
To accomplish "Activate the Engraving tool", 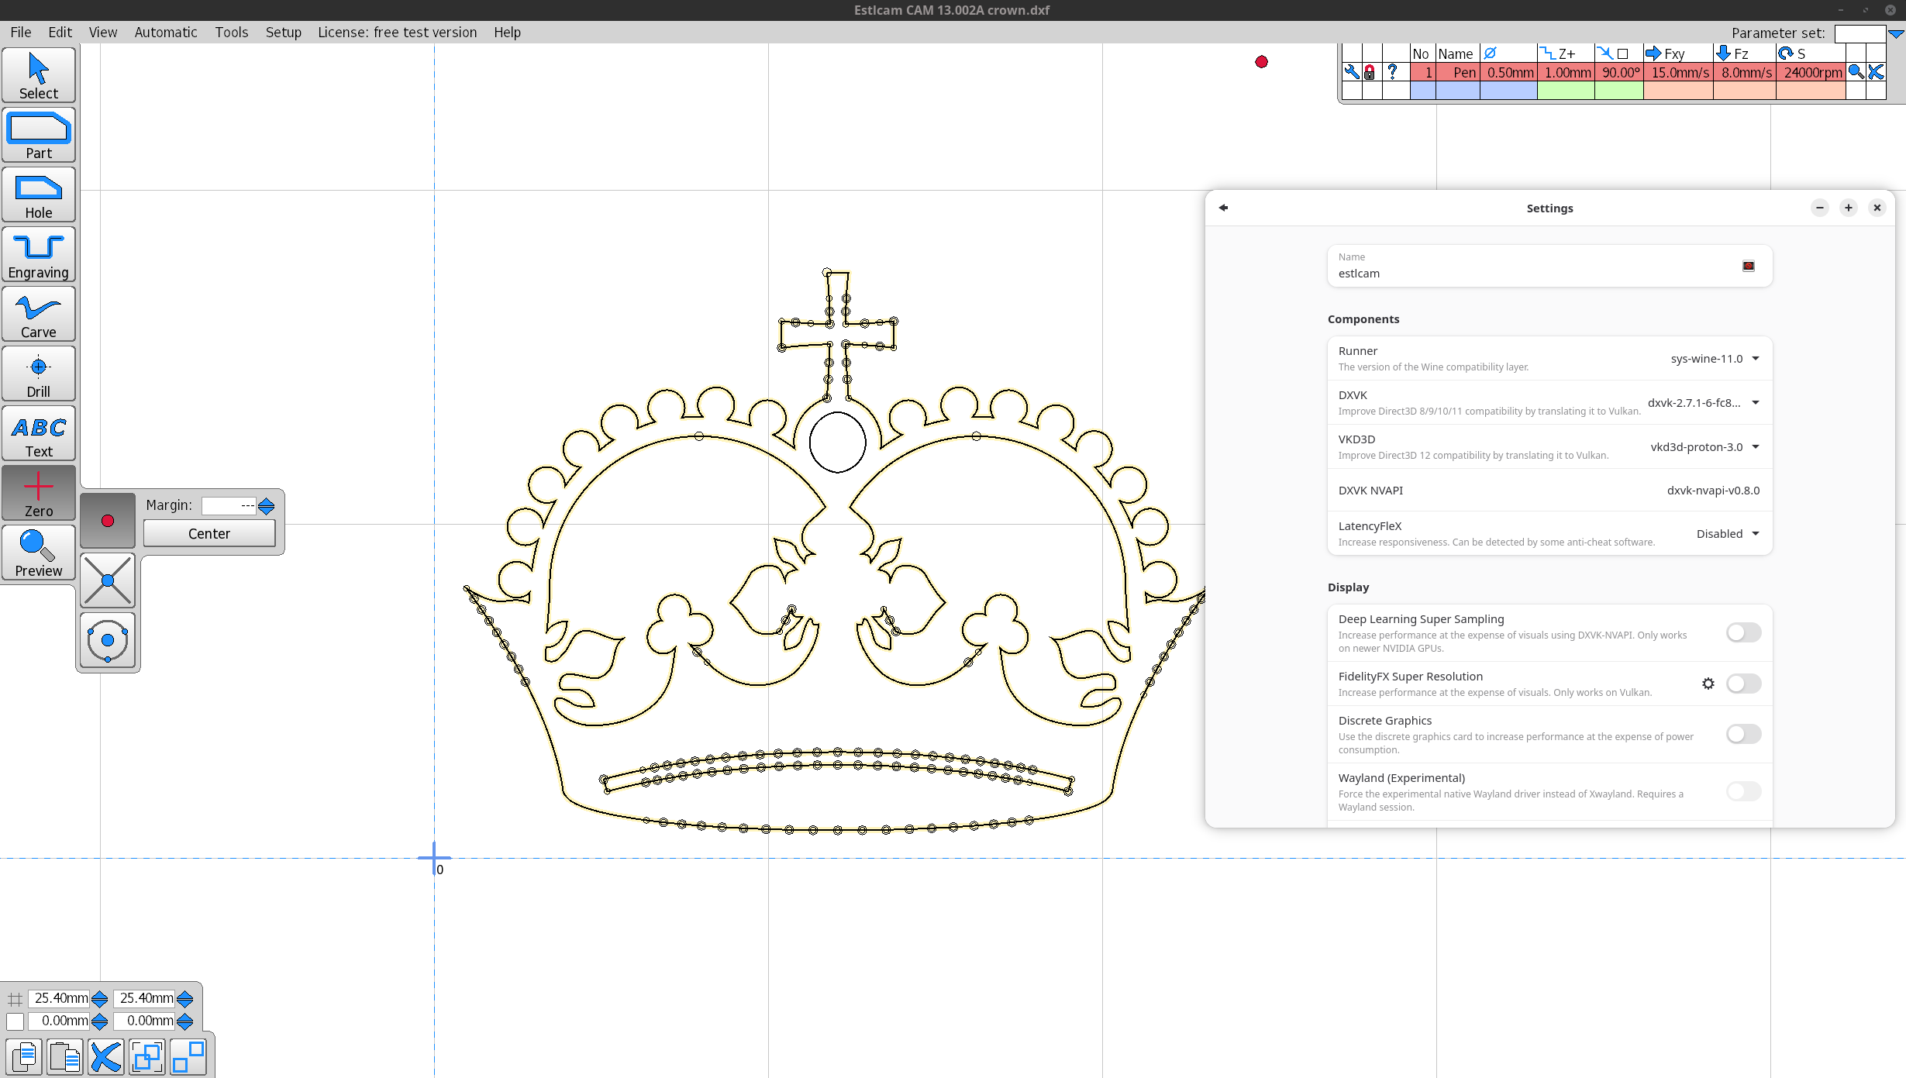I will point(39,254).
